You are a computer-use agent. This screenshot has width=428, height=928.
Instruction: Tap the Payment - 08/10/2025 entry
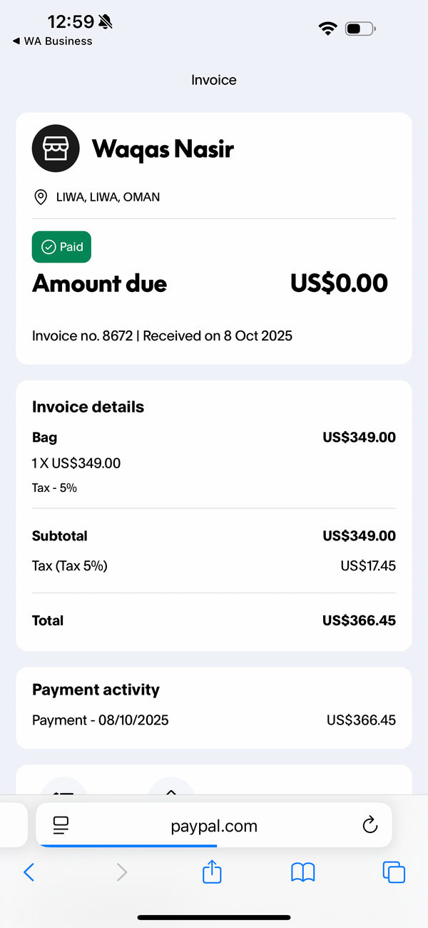click(x=214, y=720)
